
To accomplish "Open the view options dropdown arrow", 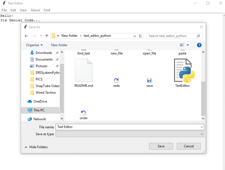I will click(188, 45).
